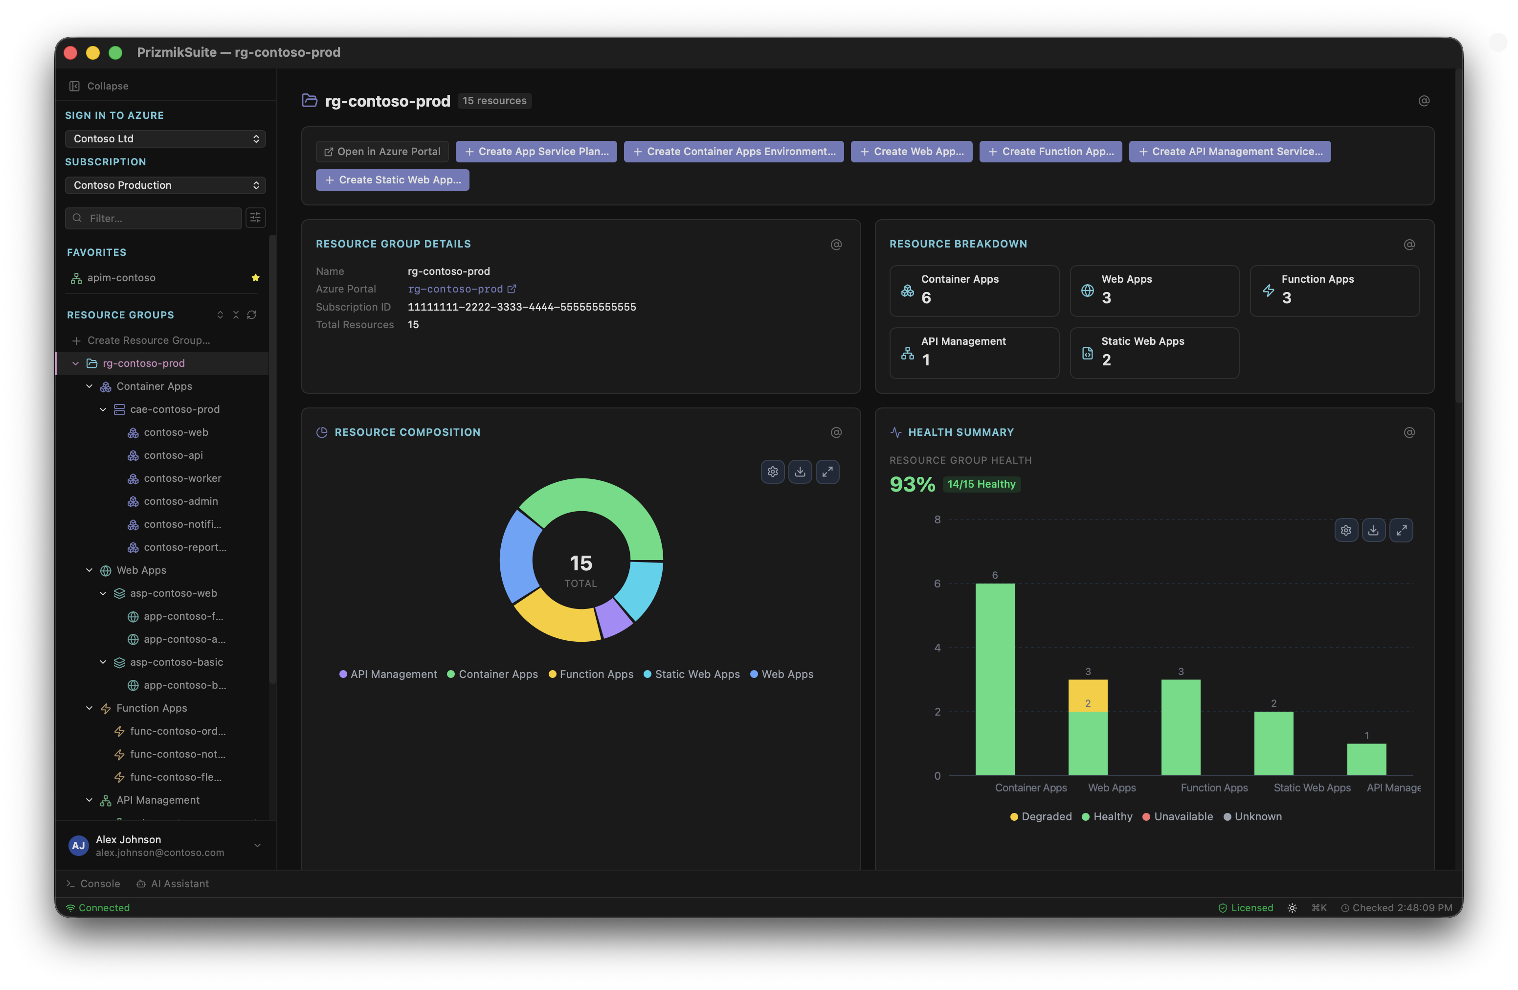Open Resource Composition chart settings gear
The width and height of the screenshot is (1518, 990).
click(x=772, y=472)
